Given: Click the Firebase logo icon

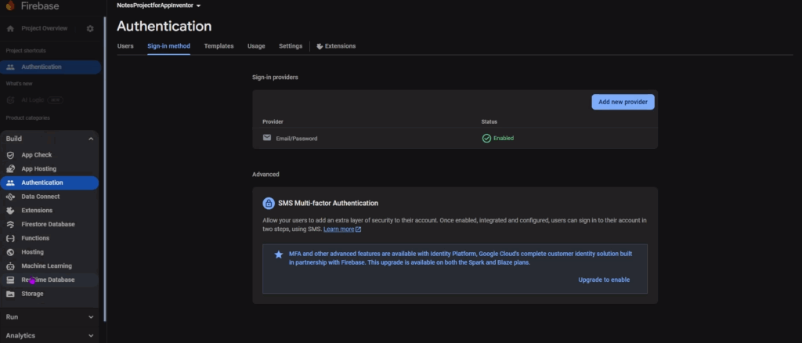Looking at the screenshot, I should pyautogui.click(x=10, y=5).
